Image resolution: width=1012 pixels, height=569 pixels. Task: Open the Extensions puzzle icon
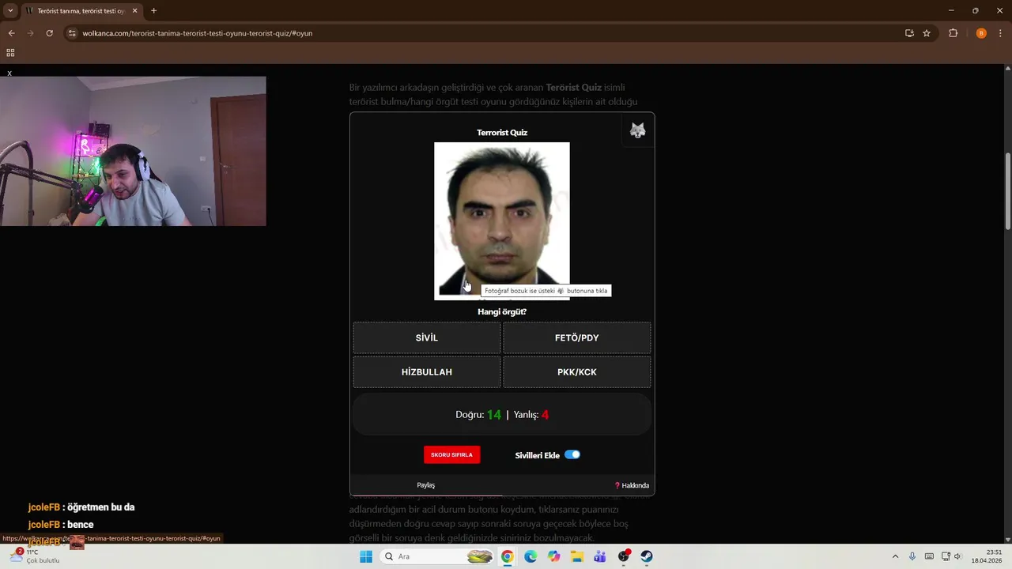953,33
